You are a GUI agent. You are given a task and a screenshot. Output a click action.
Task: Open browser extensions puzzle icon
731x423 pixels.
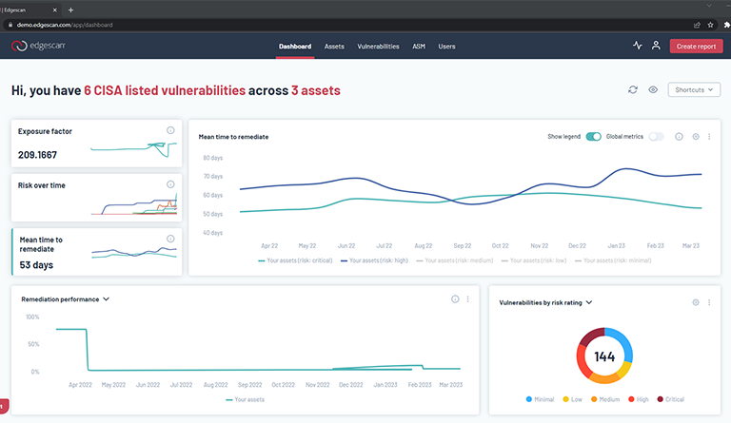(726, 25)
